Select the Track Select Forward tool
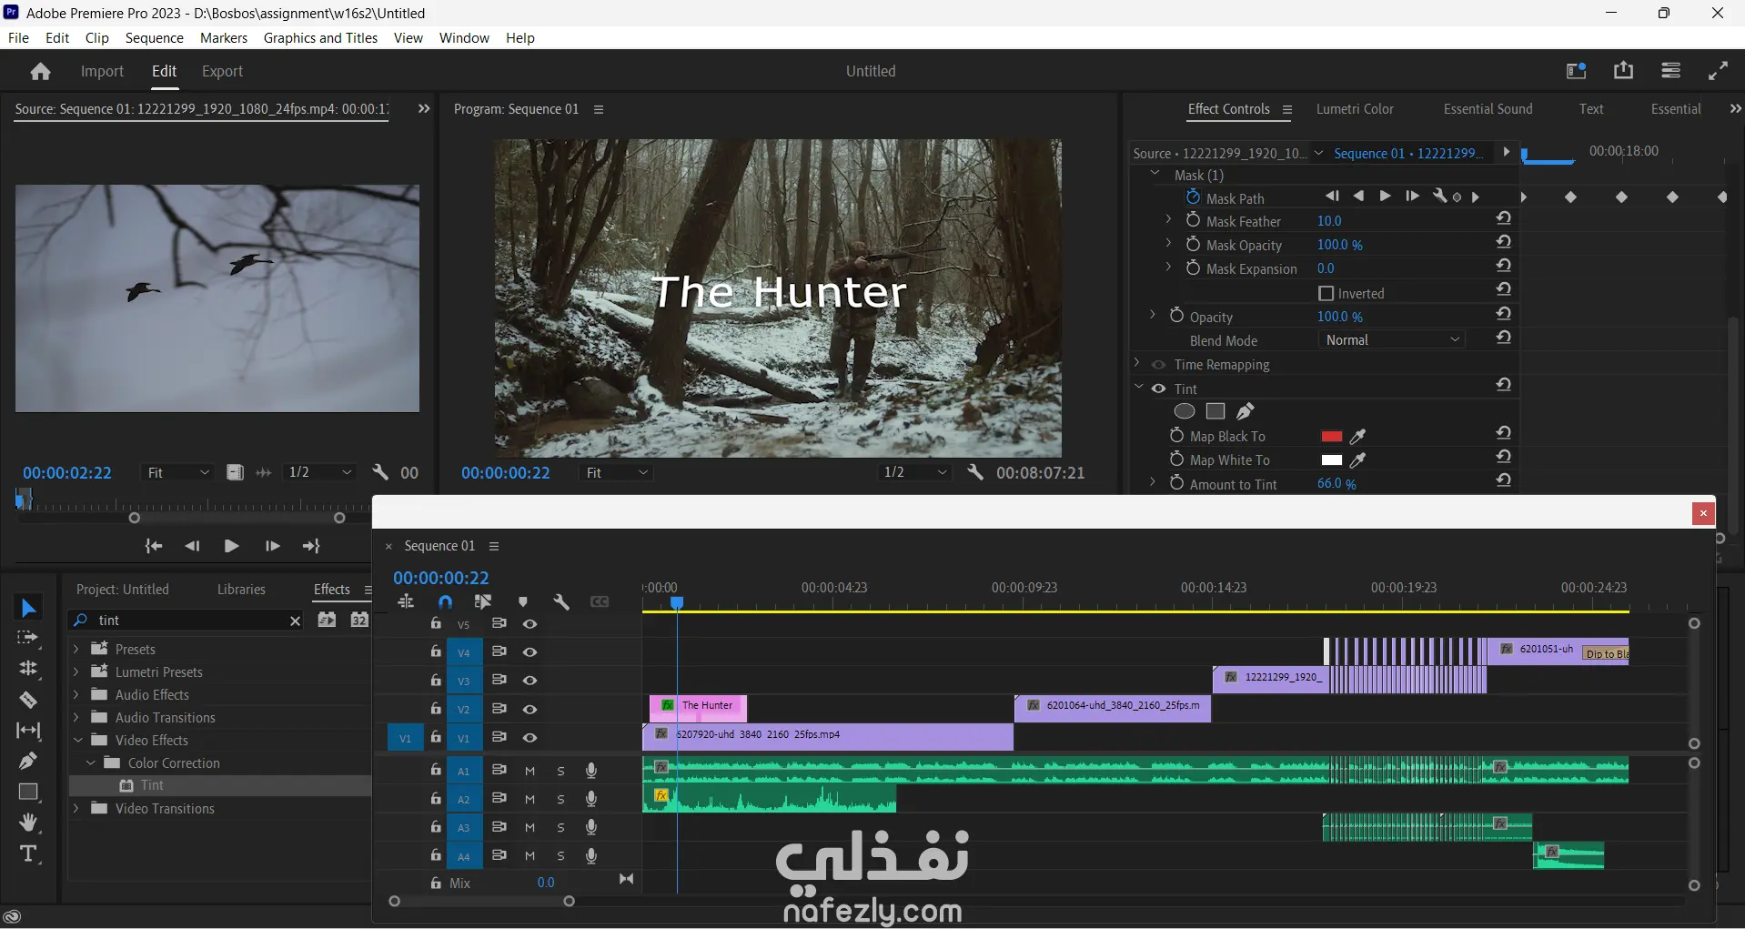1745x929 pixels. click(x=28, y=638)
